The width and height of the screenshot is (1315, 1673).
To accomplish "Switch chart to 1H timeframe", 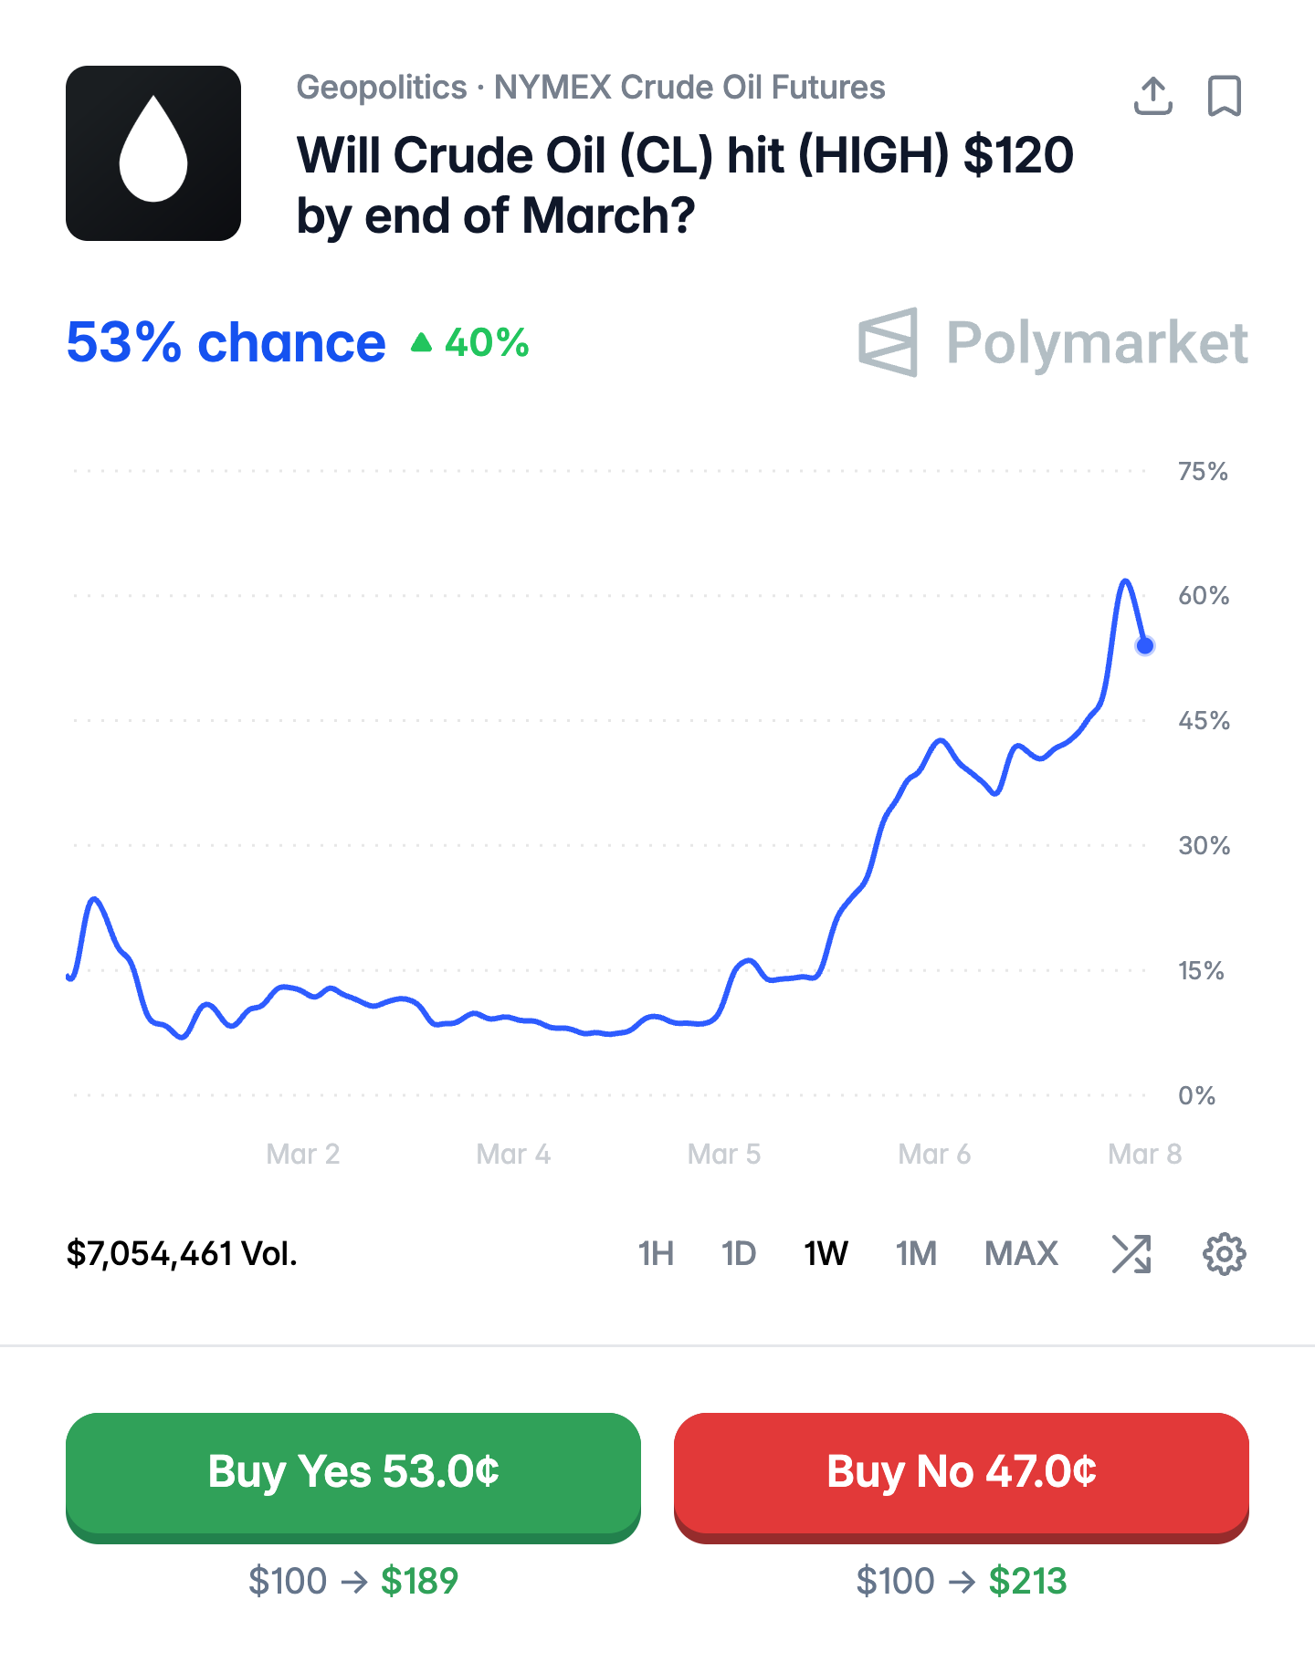I will 656,1254.
